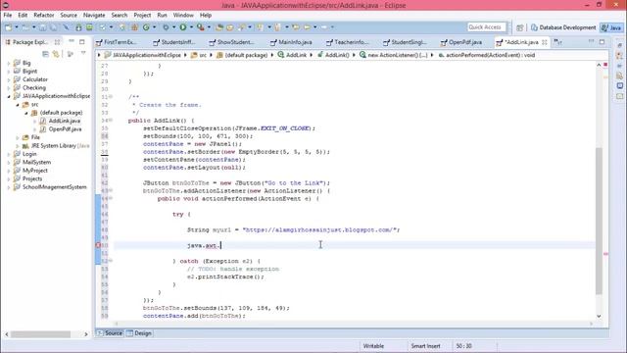Open the Refactor menu
627x353 pixels.
(44, 15)
